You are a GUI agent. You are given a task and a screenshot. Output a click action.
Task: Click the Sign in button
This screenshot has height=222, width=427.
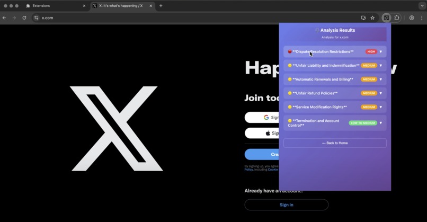pos(287,205)
